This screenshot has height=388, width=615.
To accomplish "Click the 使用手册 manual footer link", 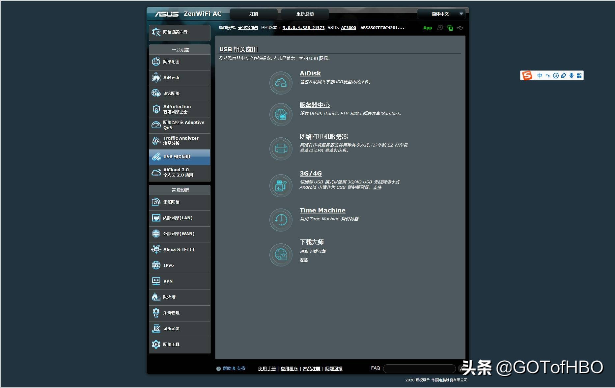I will pyautogui.click(x=267, y=369).
